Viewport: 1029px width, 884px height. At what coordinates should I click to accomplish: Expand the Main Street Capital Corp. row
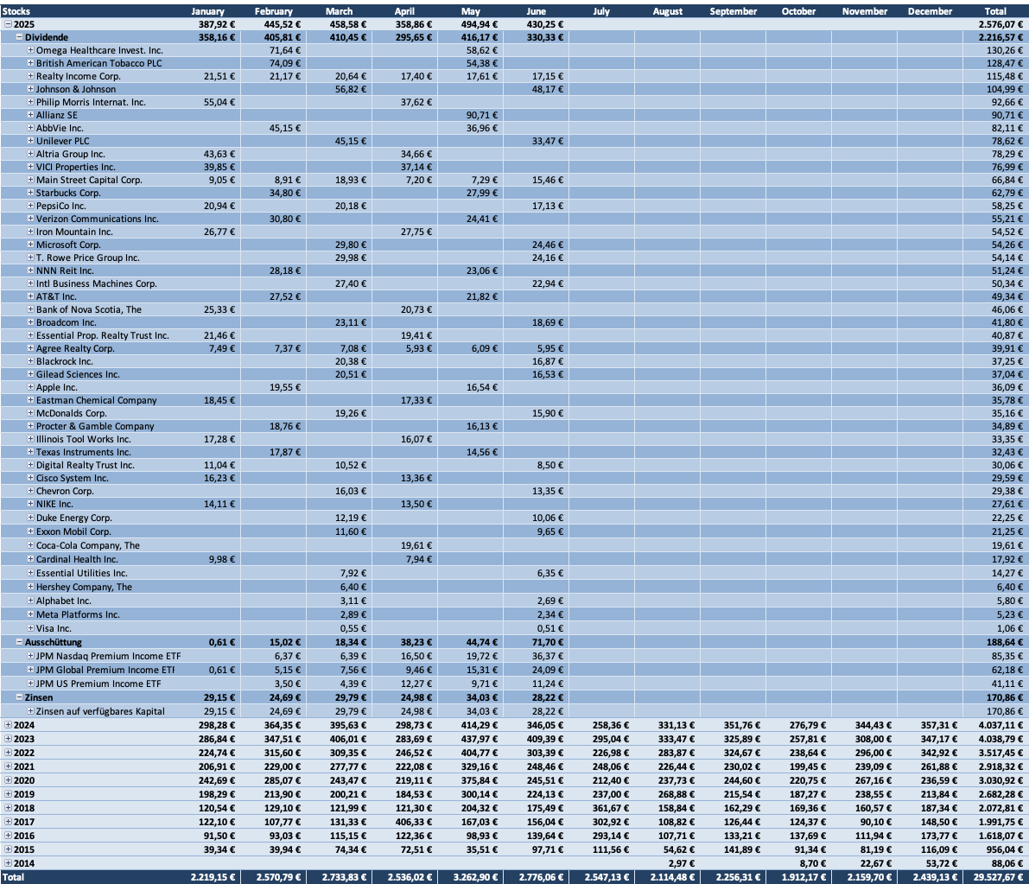[30, 179]
